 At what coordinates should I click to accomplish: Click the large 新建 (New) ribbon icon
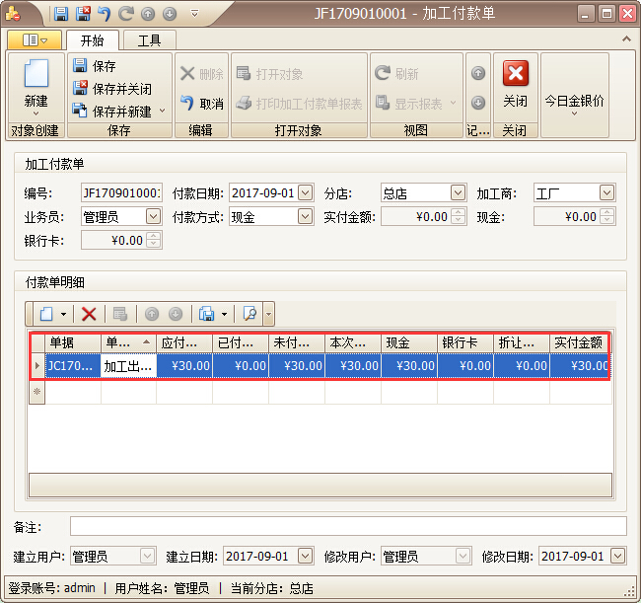36,76
